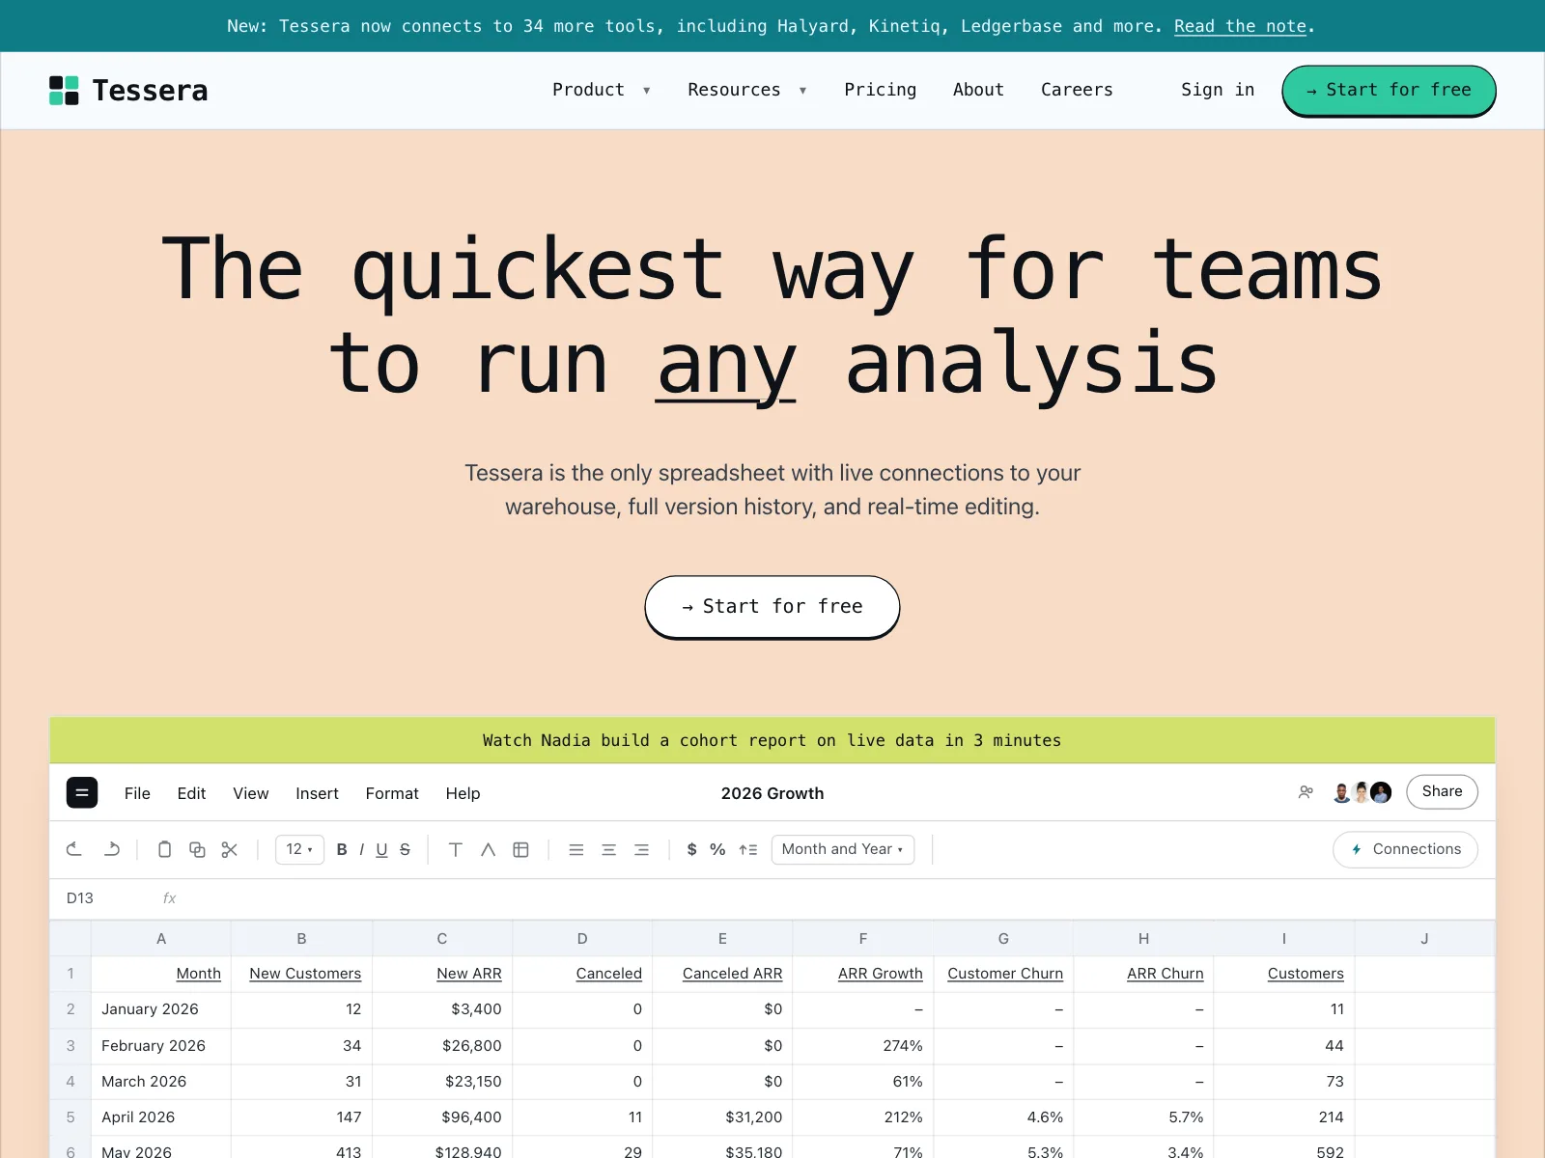Expand the Resources dropdown in navbar

[747, 90]
